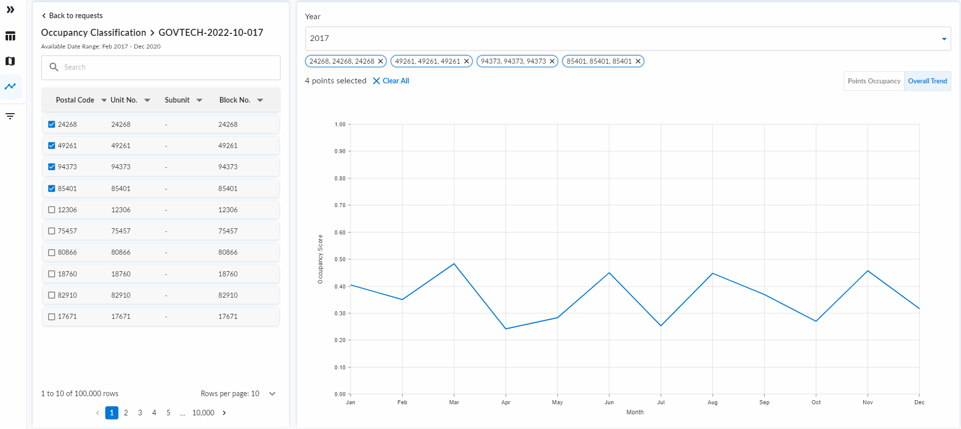Viewport: 961px width, 429px height.
Task: Open the Year dropdown showing 2017
Action: [x=628, y=38]
